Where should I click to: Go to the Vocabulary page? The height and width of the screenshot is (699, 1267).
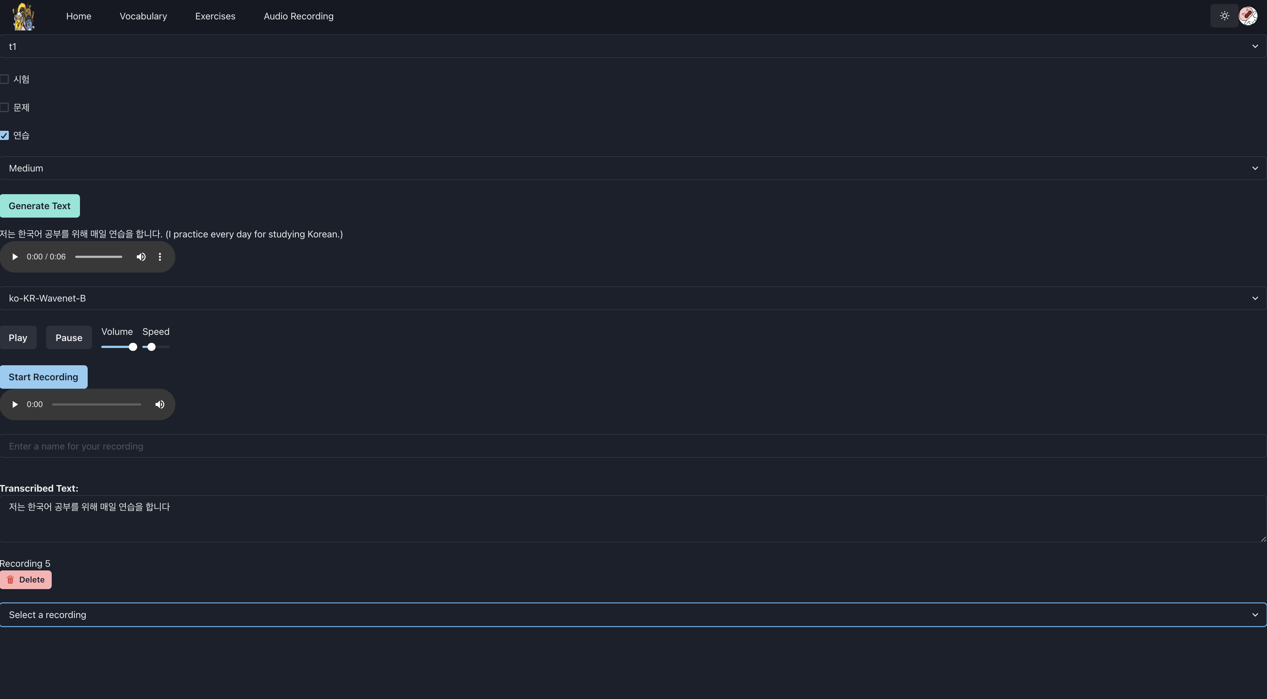(x=143, y=16)
